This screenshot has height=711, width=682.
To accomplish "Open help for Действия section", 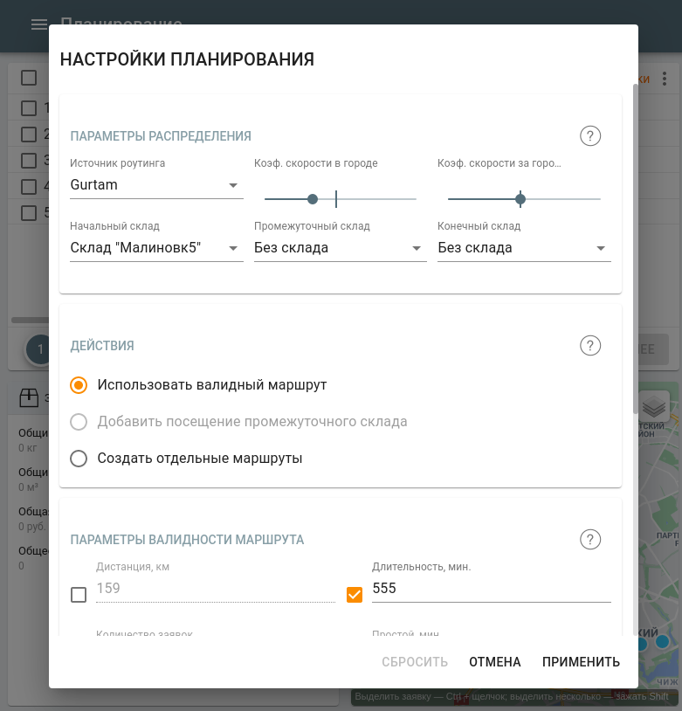I will [x=590, y=346].
